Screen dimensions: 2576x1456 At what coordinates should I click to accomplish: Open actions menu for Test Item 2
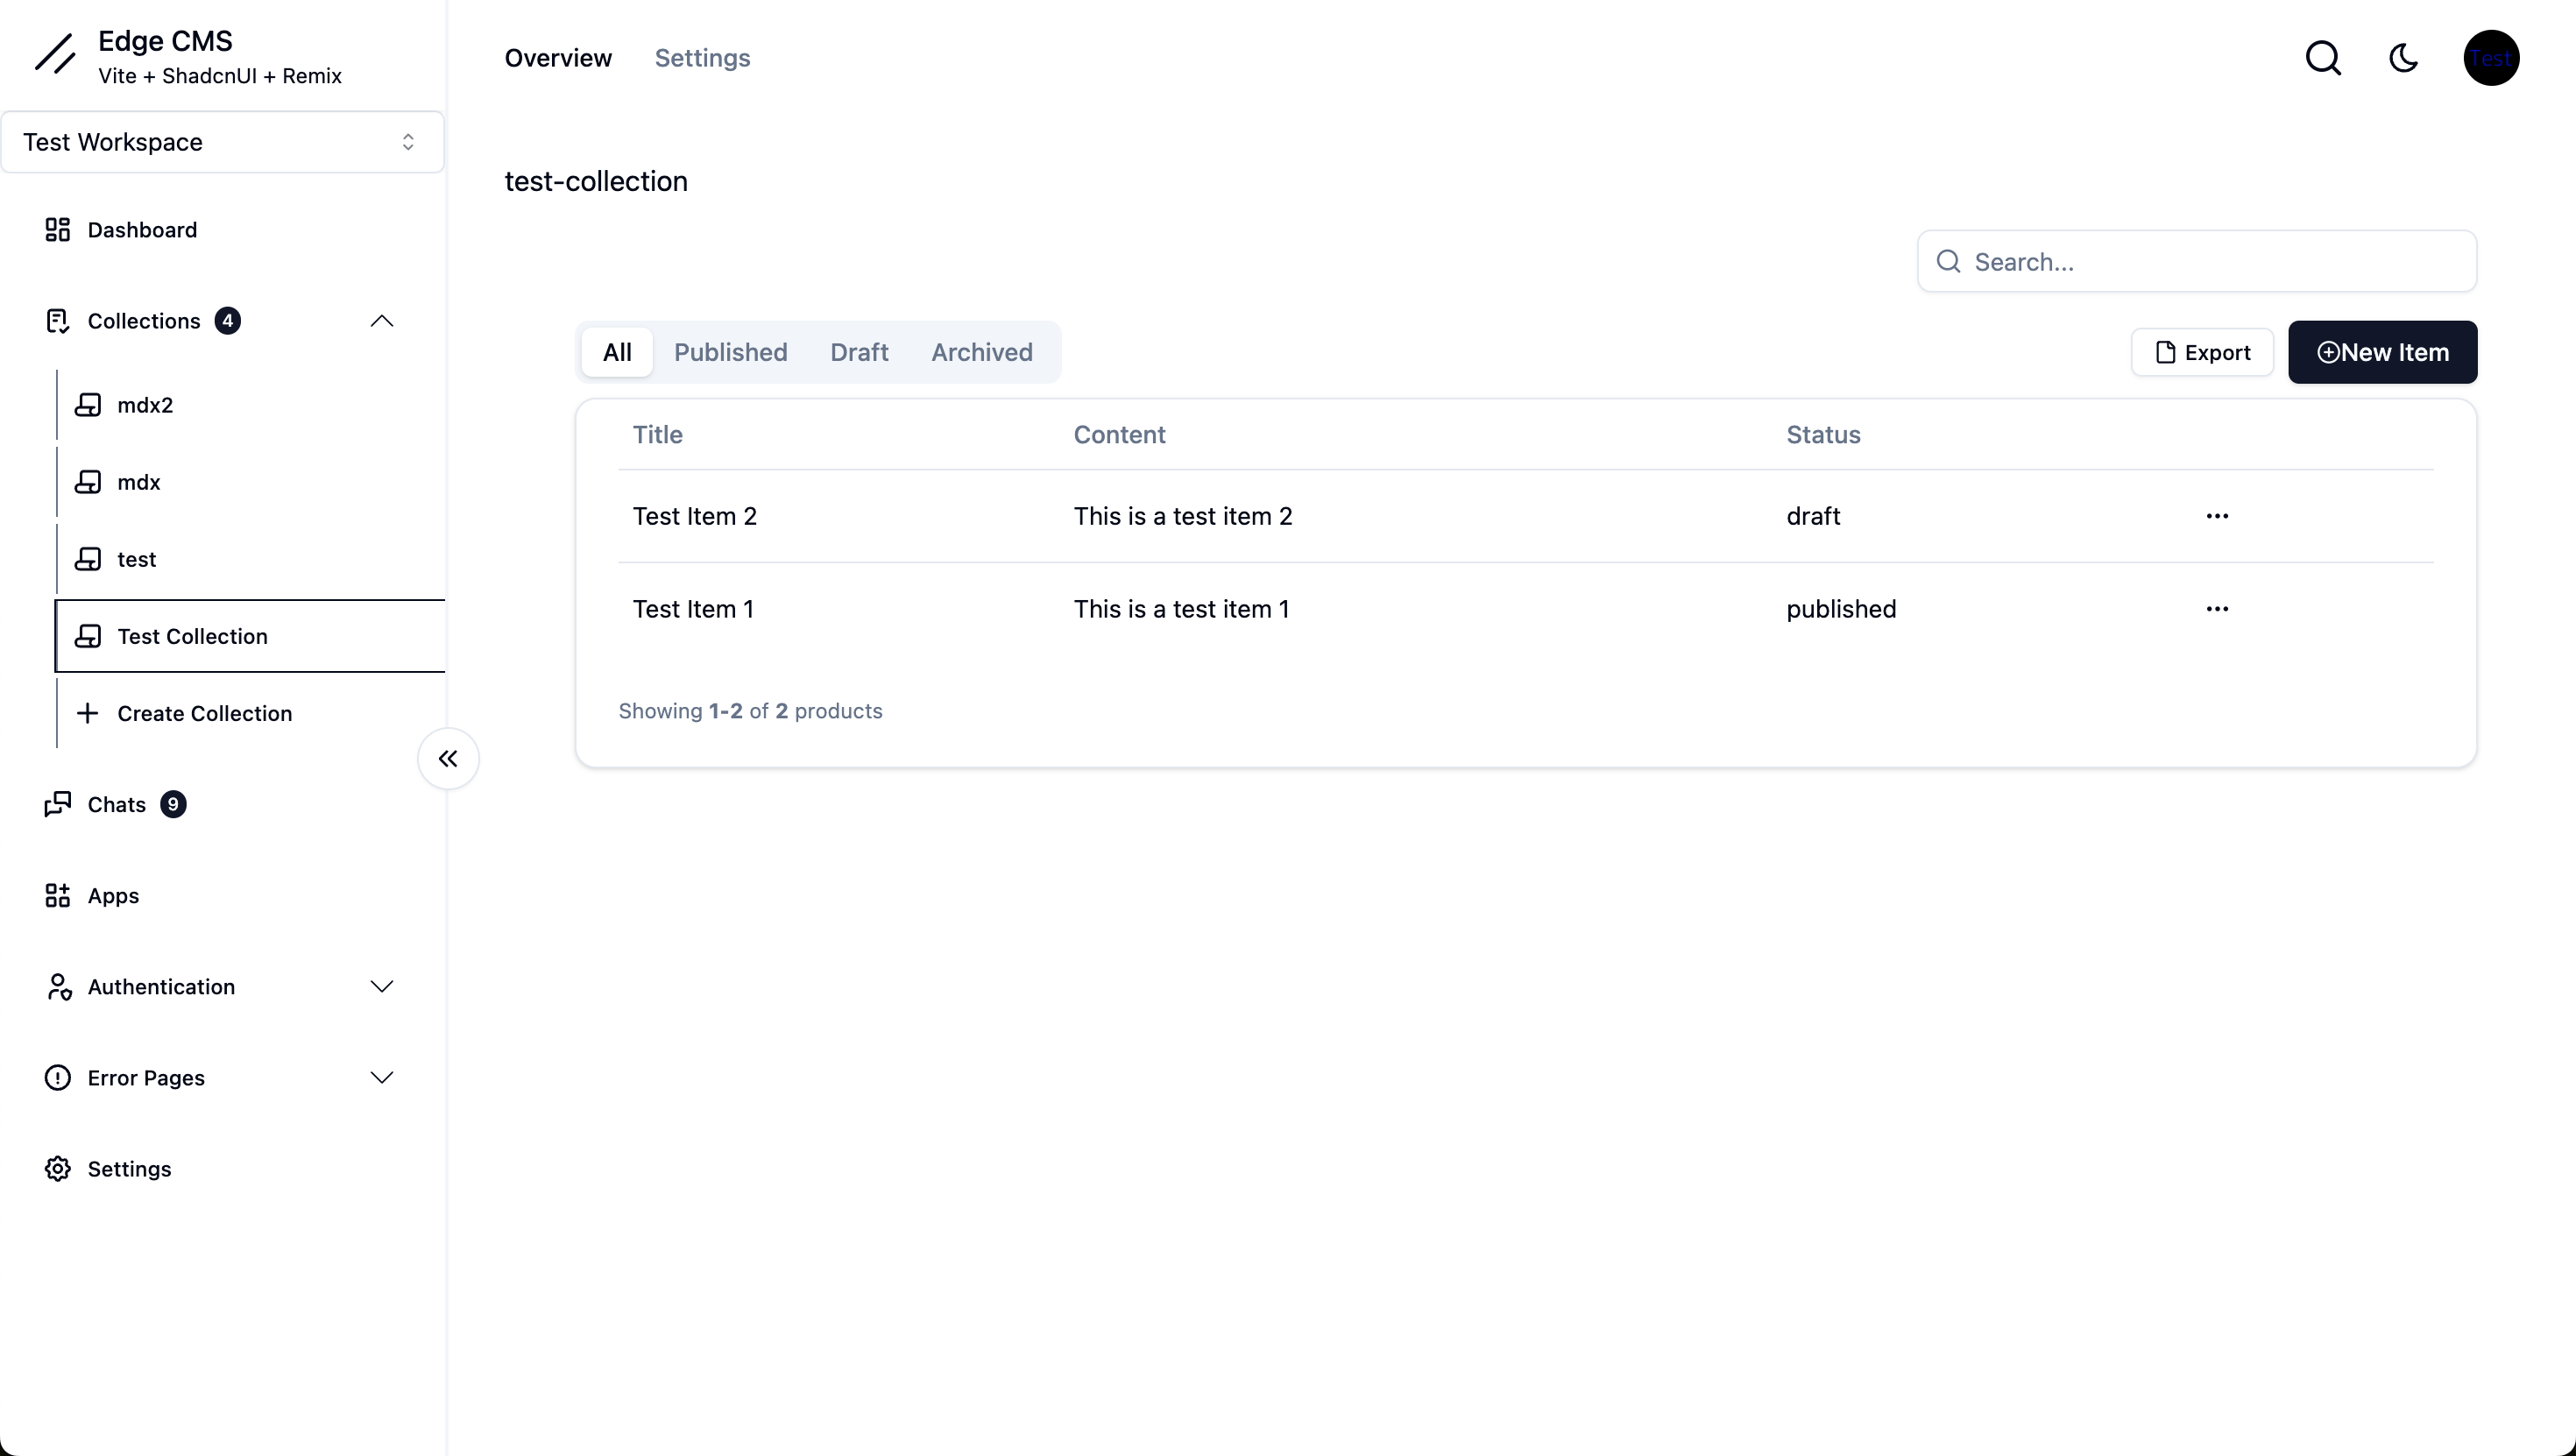pyautogui.click(x=2217, y=516)
